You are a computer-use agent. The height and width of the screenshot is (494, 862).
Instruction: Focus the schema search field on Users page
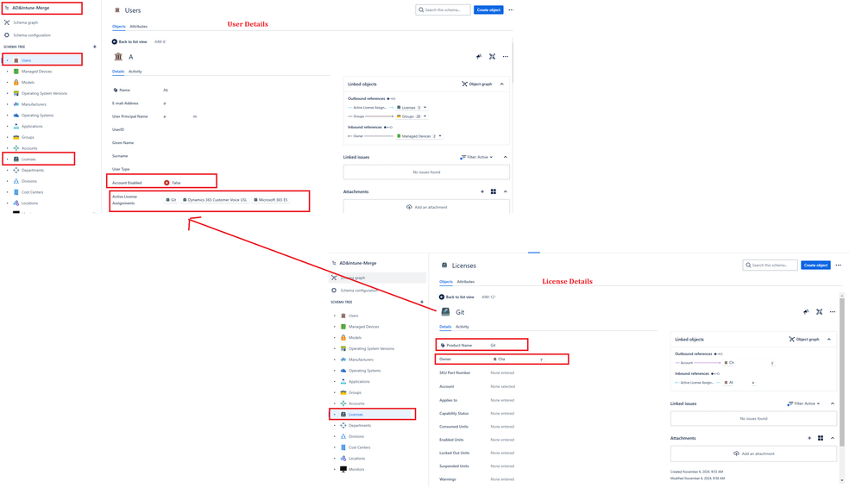click(x=444, y=9)
